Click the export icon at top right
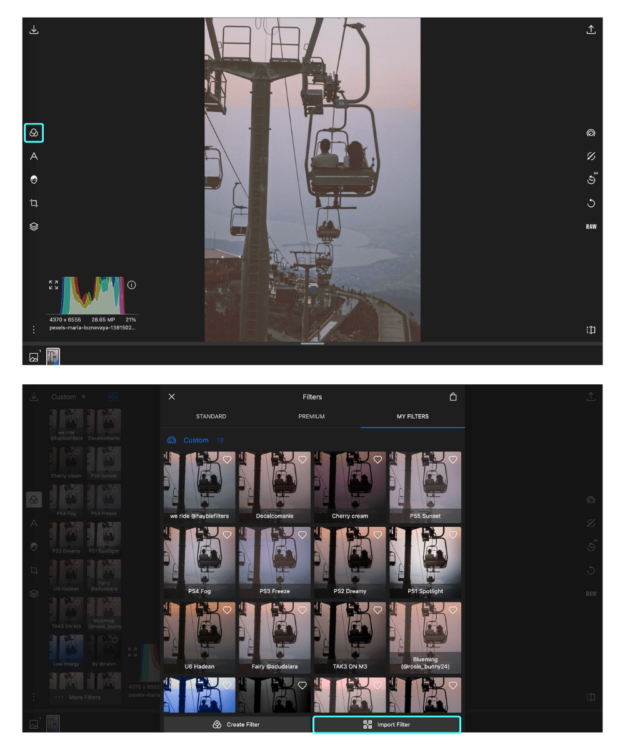Screen dimensions: 625x750 click(x=591, y=29)
